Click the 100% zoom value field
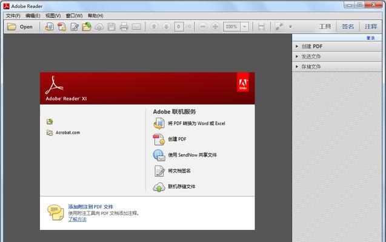 click(x=231, y=27)
